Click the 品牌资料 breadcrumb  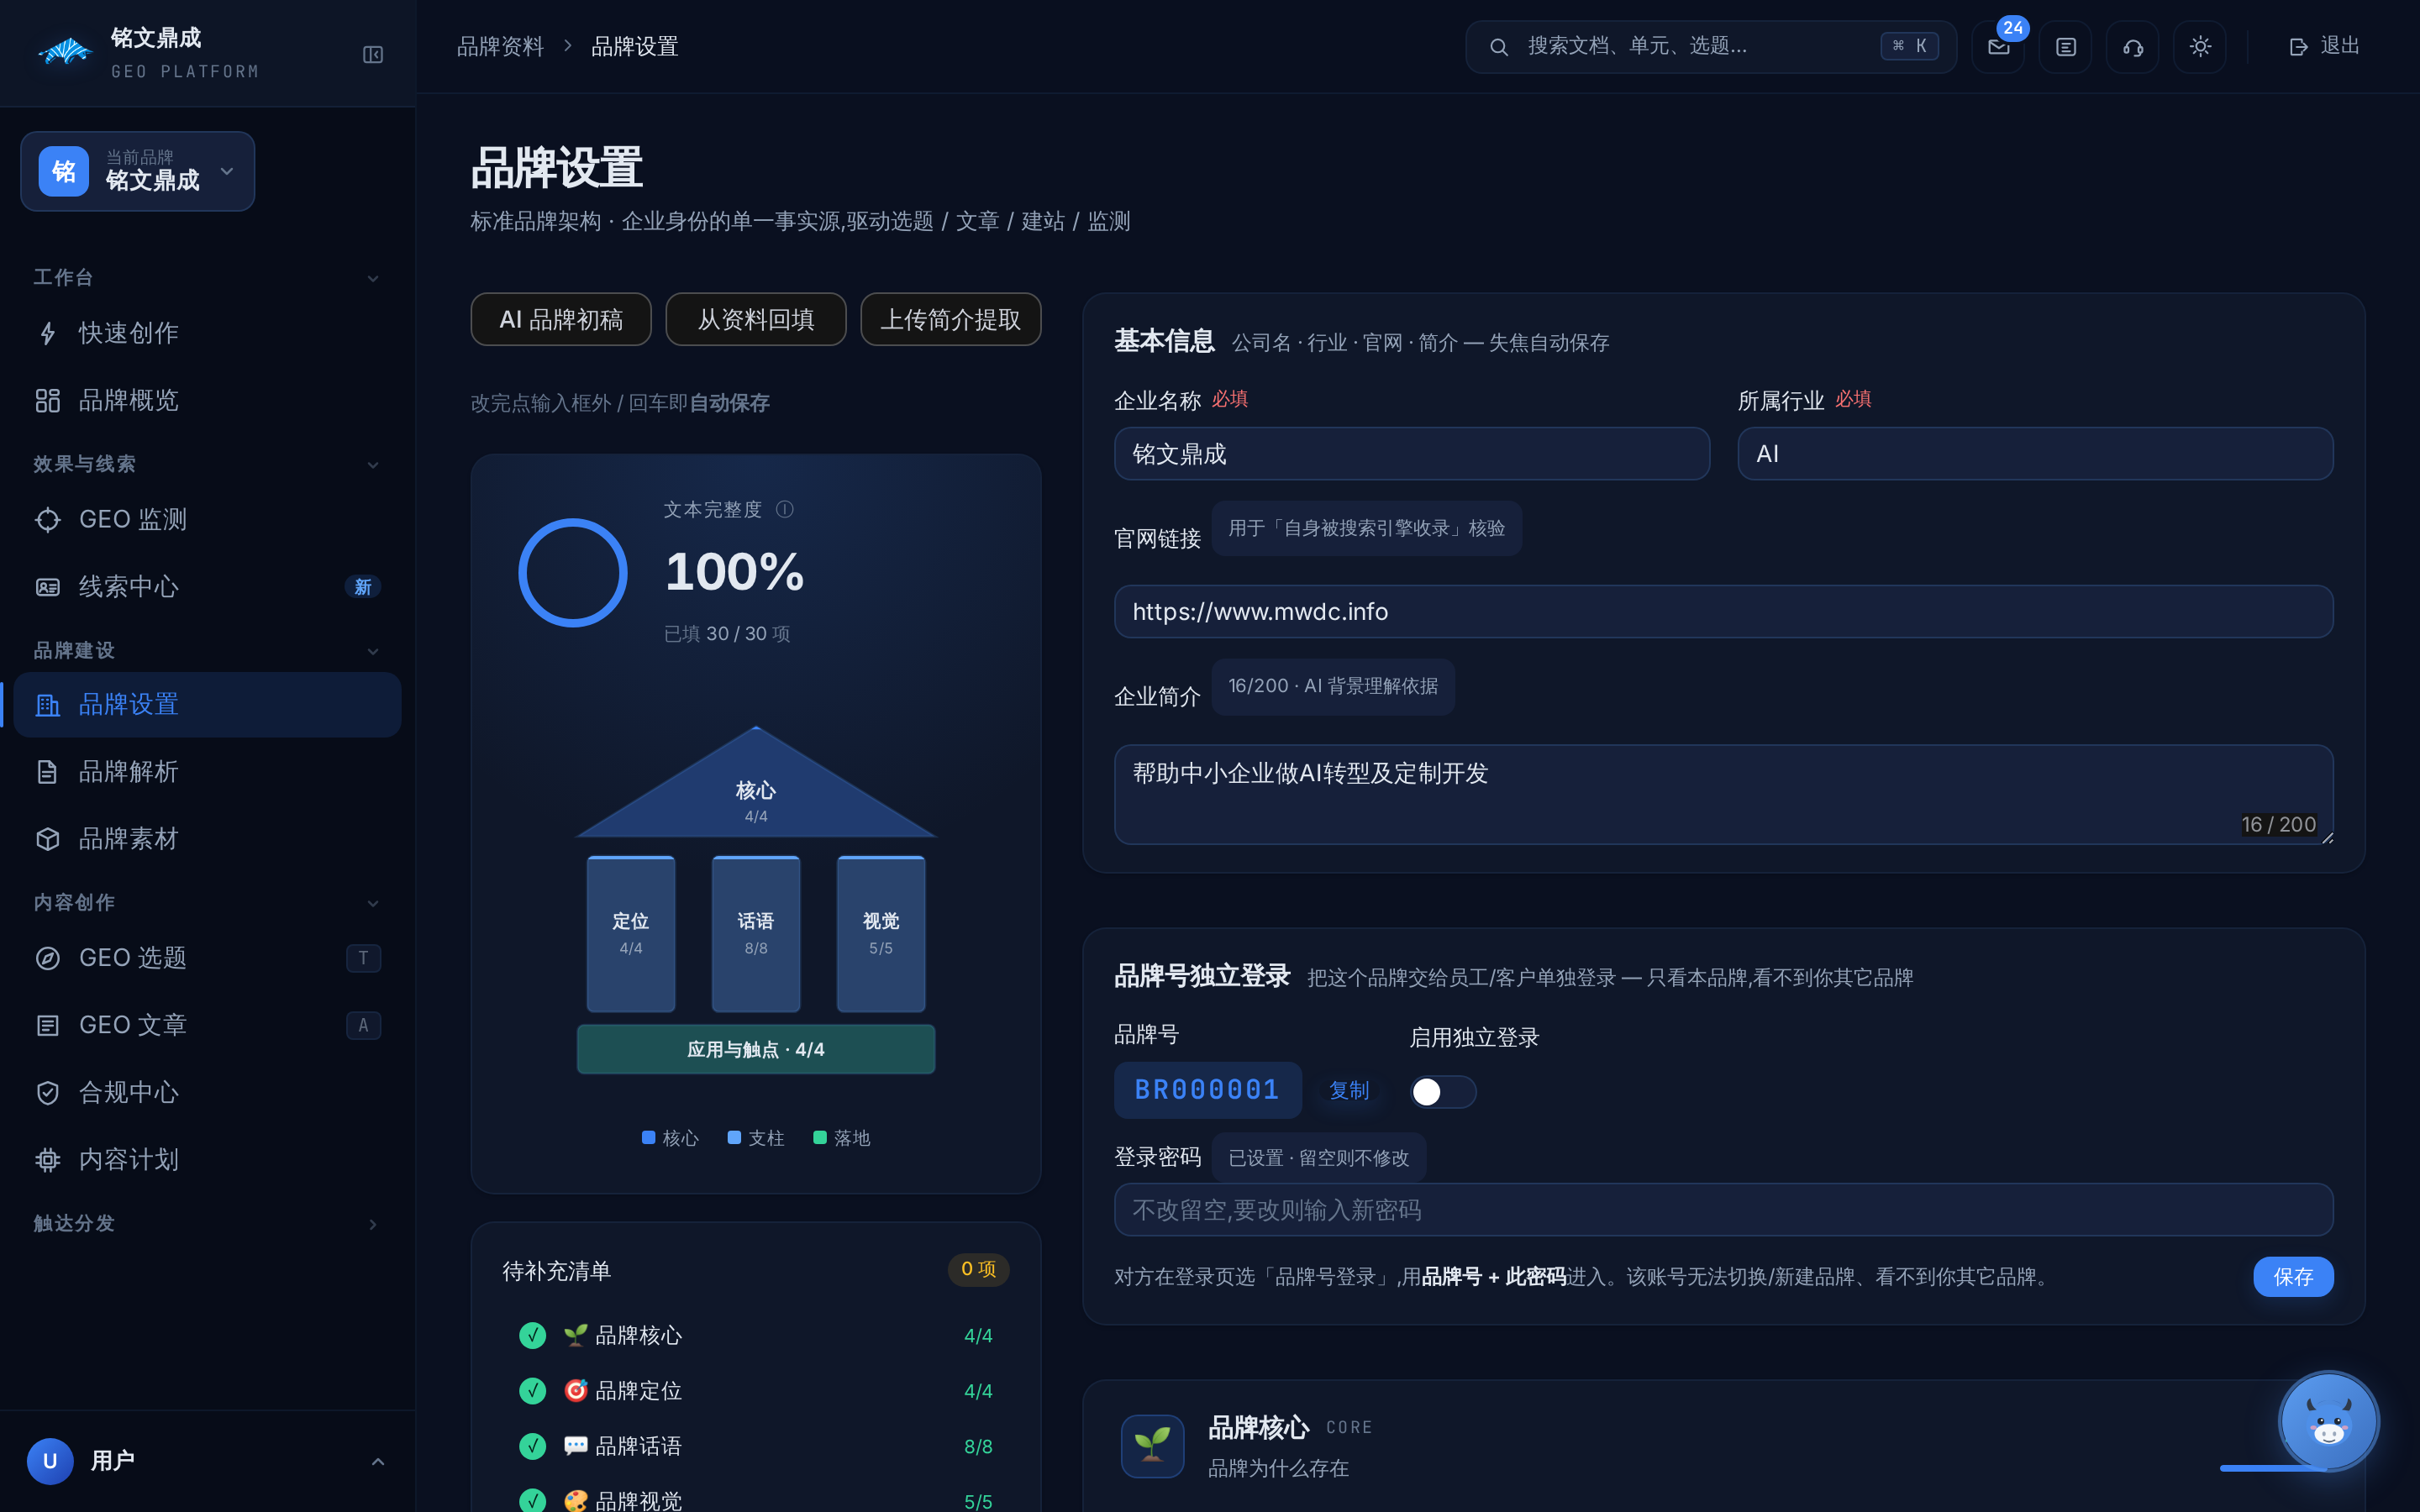click(500, 46)
